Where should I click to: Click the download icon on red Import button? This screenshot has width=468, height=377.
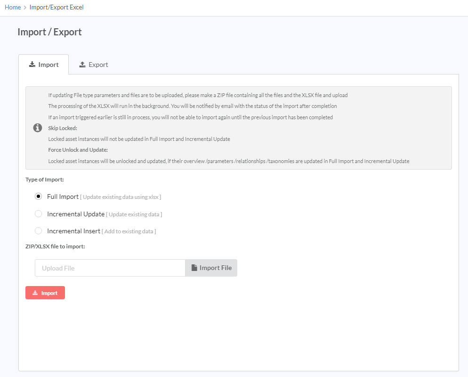(35, 293)
